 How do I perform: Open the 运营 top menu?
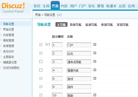point(122,6)
